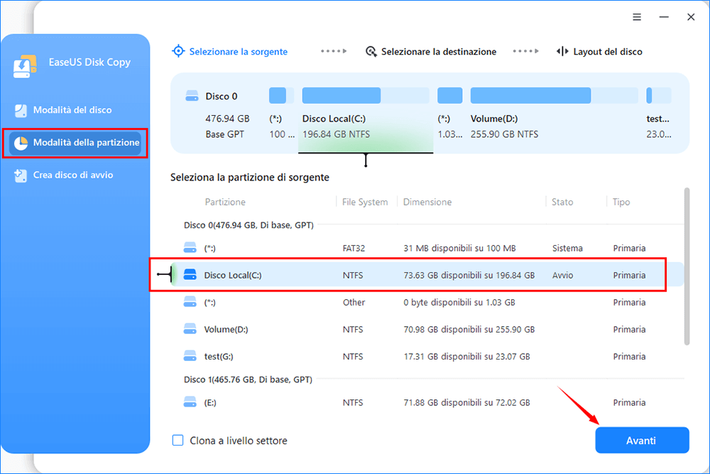Click '73.63 GB disponibili su 196.84 GB'
710x474 pixels.
tap(469, 275)
